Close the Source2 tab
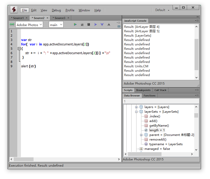 [x=47, y=18]
